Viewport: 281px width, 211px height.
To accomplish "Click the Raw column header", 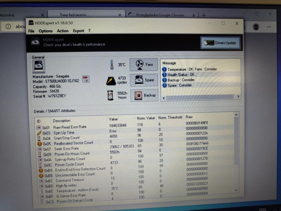I will pyautogui.click(x=189, y=117).
